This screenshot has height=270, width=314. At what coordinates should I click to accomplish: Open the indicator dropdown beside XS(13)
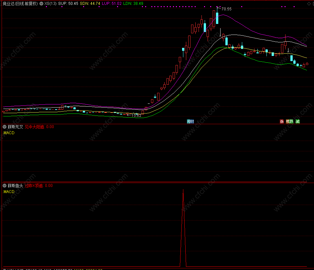pos(41,4)
